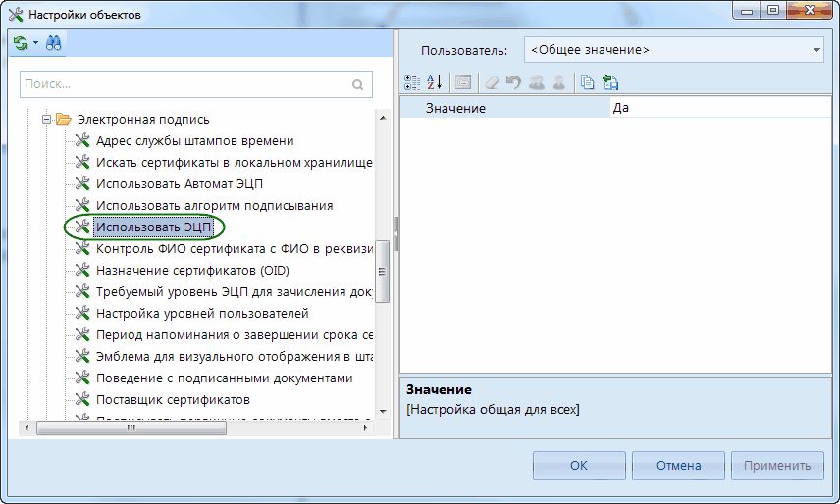Open the refresh button dropdown arrow
Image resolution: width=840 pixels, height=504 pixels.
coord(35,44)
